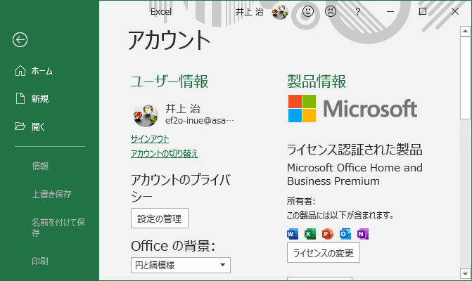Click the text Microsoft Office Home and Business Premium
Image resolution: width=472 pixels, height=281 pixels.
(x=355, y=174)
